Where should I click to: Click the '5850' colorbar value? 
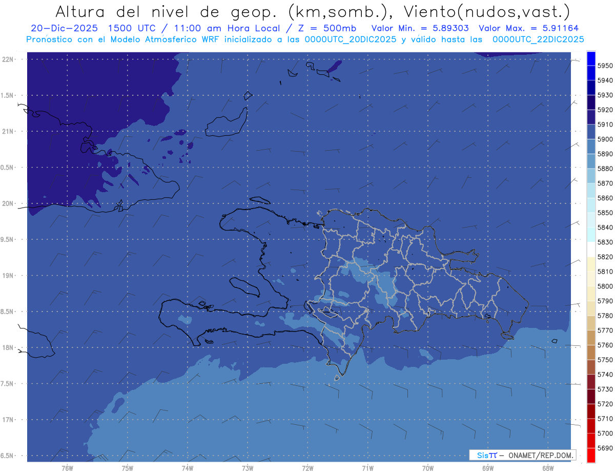pyautogui.click(x=605, y=213)
